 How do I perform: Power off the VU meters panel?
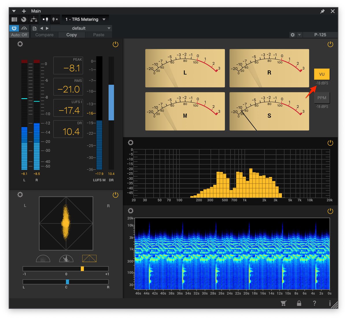tap(330, 44)
